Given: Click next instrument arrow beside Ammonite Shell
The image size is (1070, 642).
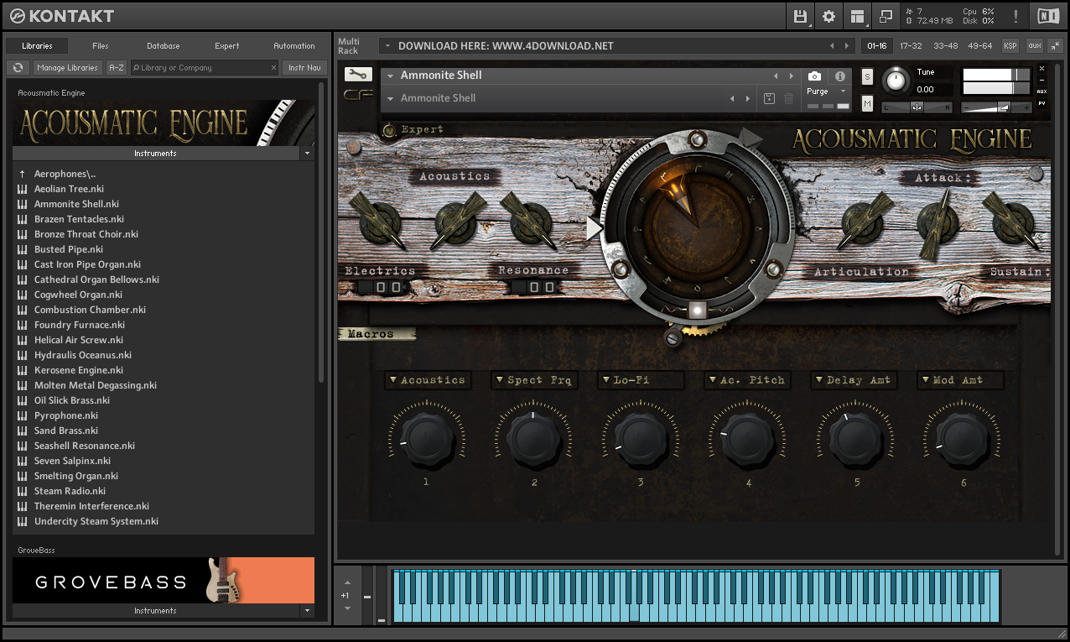Looking at the screenshot, I should pos(790,76).
